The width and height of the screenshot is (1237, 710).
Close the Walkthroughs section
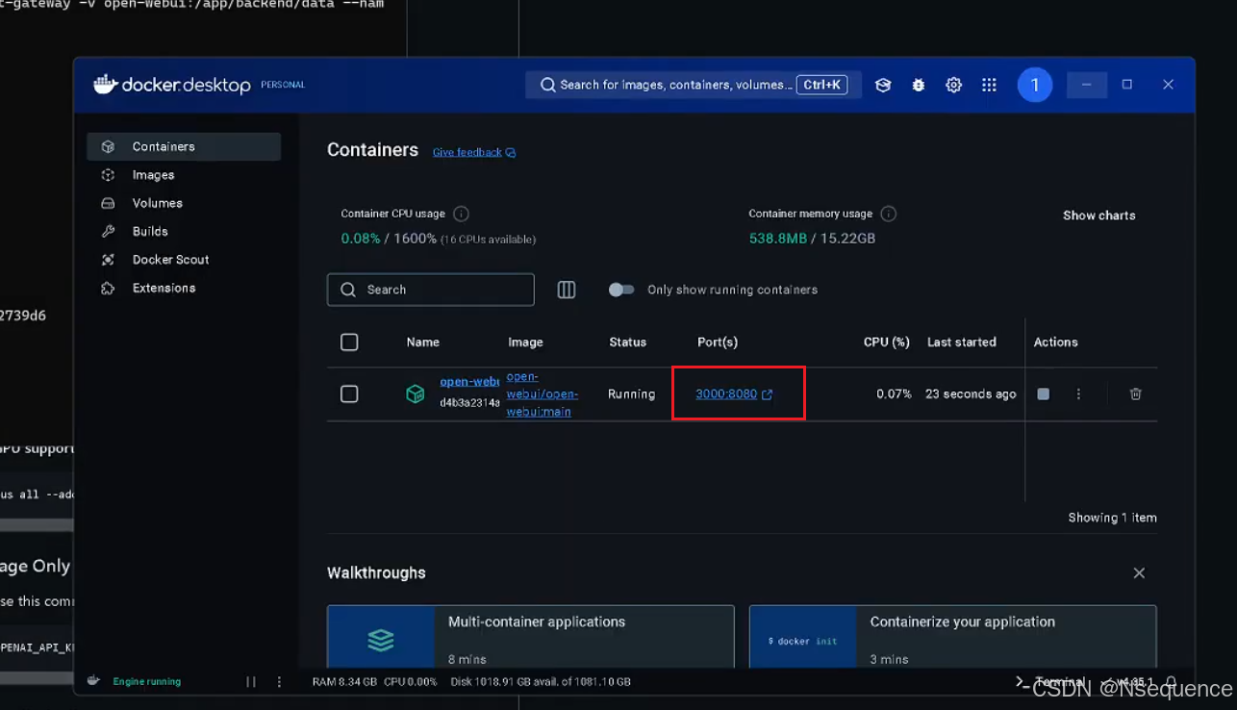[x=1139, y=573]
